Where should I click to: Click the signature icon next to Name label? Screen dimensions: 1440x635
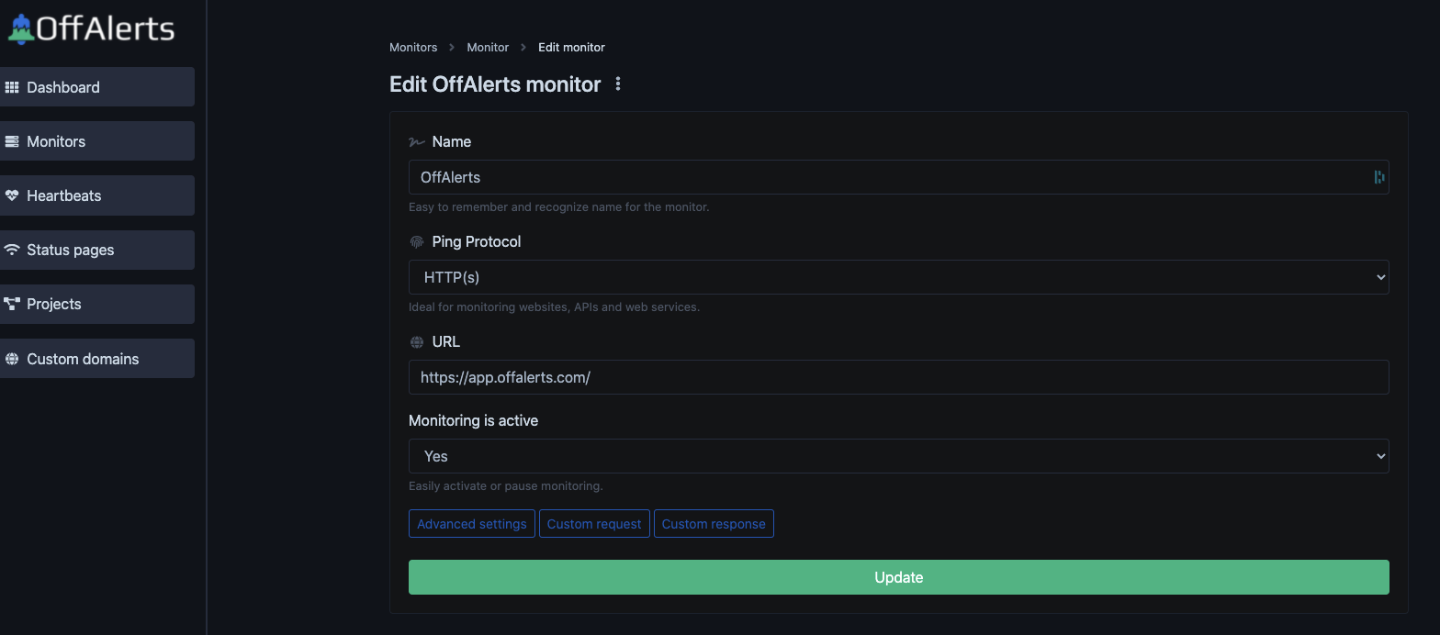pos(417,142)
